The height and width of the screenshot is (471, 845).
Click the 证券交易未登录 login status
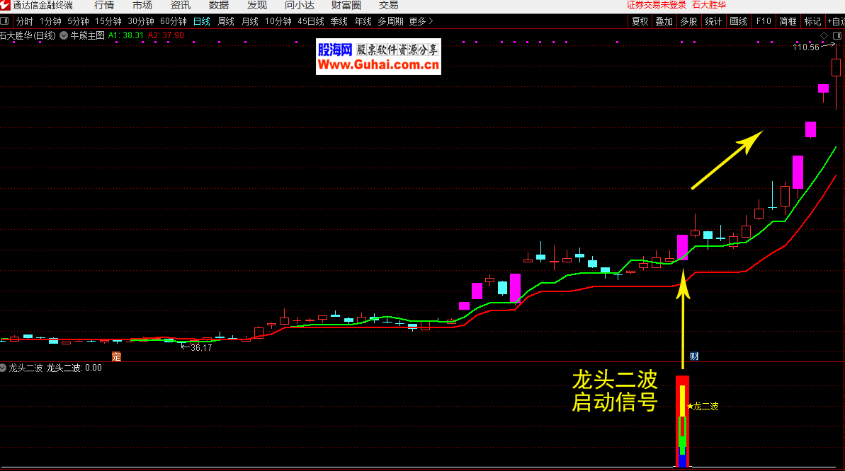click(x=656, y=5)
